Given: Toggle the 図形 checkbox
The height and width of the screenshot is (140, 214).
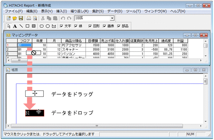Looking at the screenshot, I should [90, 26].
